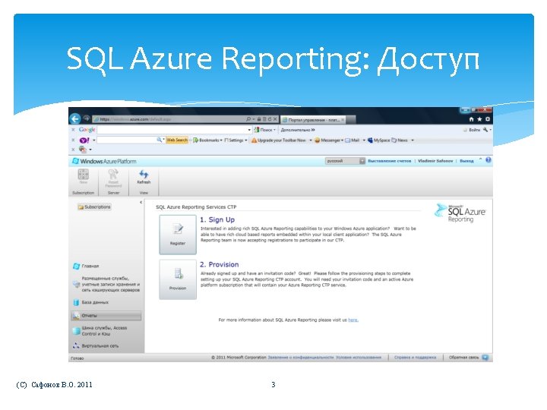Sign out using the Выход link
Screen dimensions: 547x410
[466, 161]
